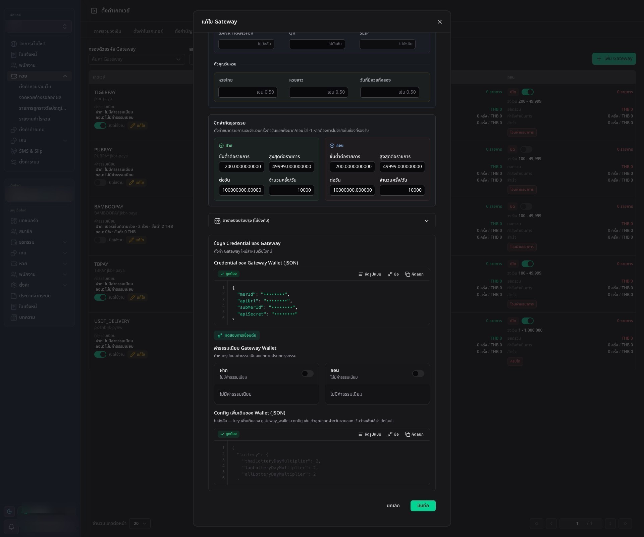Switch to ตั้งค่าโบรกเกอร์ tab

point(148,31)
